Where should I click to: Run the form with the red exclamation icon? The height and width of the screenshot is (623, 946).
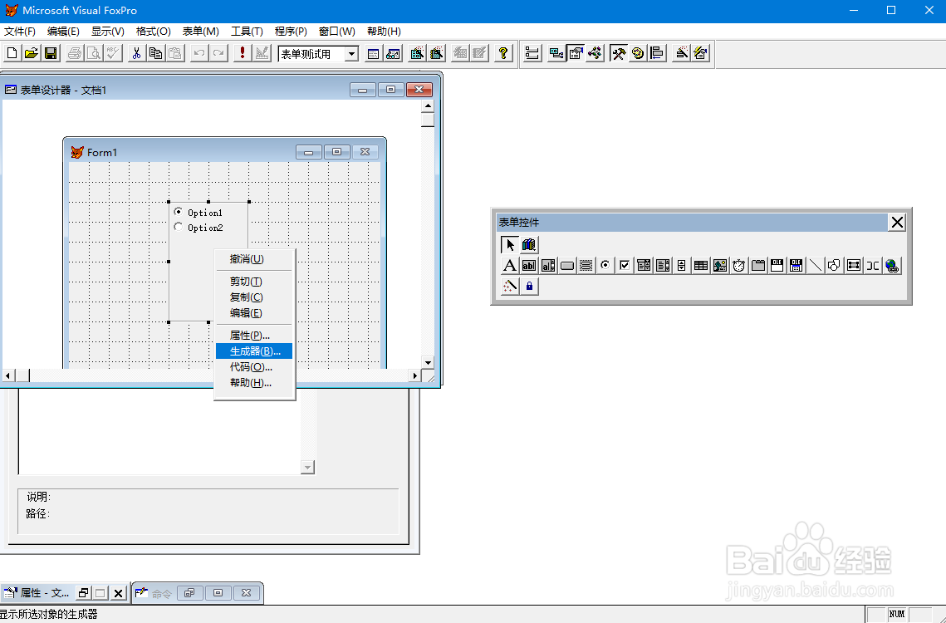click(x=243, y=53)
